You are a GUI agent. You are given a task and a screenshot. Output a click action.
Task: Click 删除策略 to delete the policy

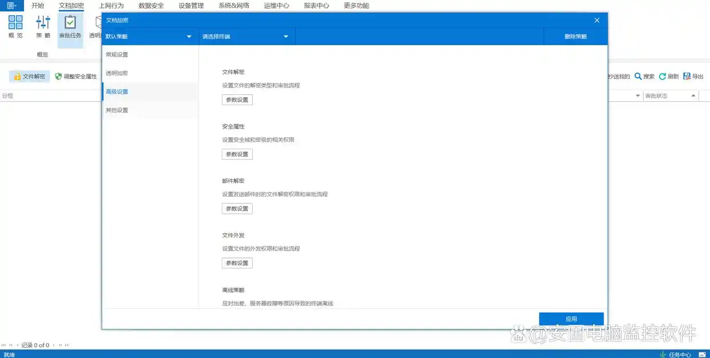pyautogui.click(x=576, y=35)
